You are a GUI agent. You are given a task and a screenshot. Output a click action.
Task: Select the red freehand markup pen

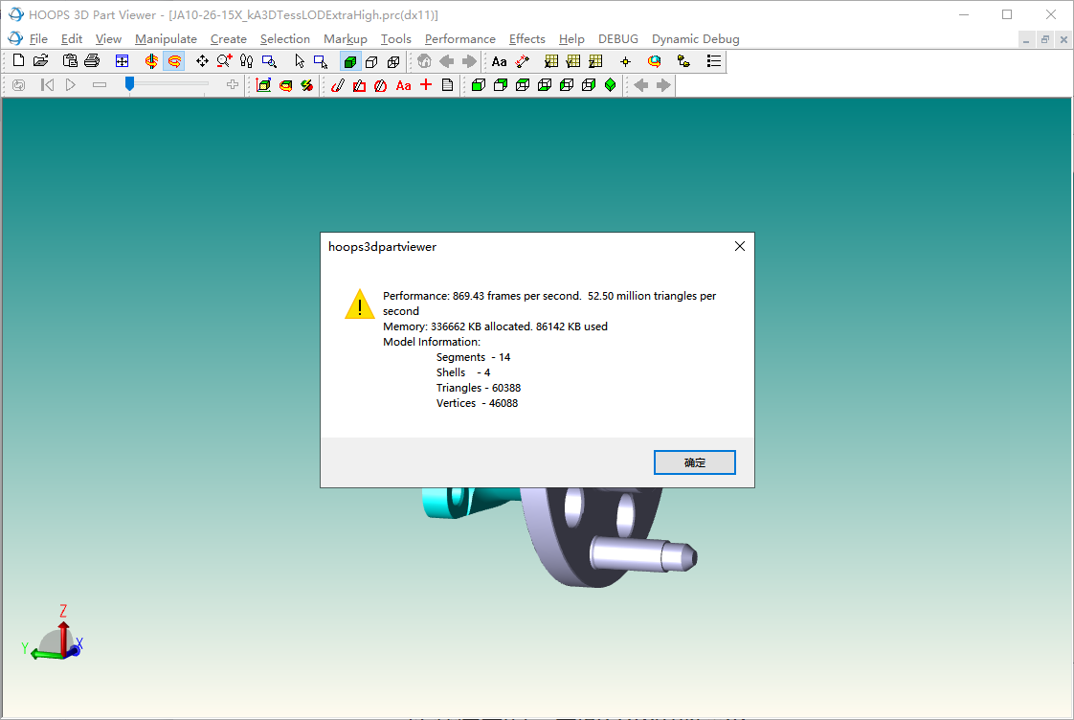pyautogui.click(x=337, y=85)
